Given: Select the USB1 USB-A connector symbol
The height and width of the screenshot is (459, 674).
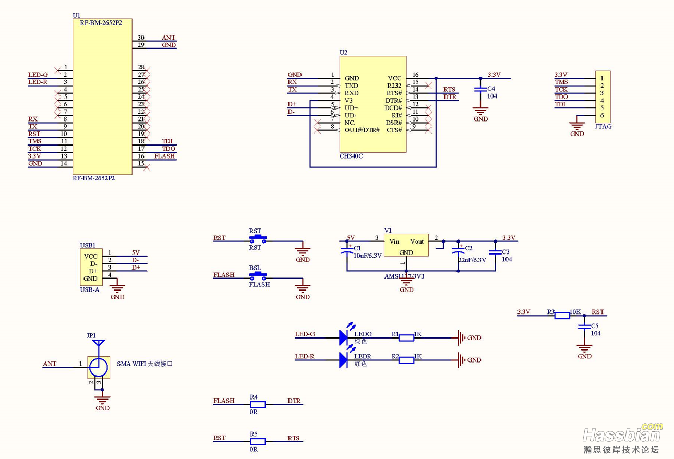Looking at the screenshot, I should point(91,268).
